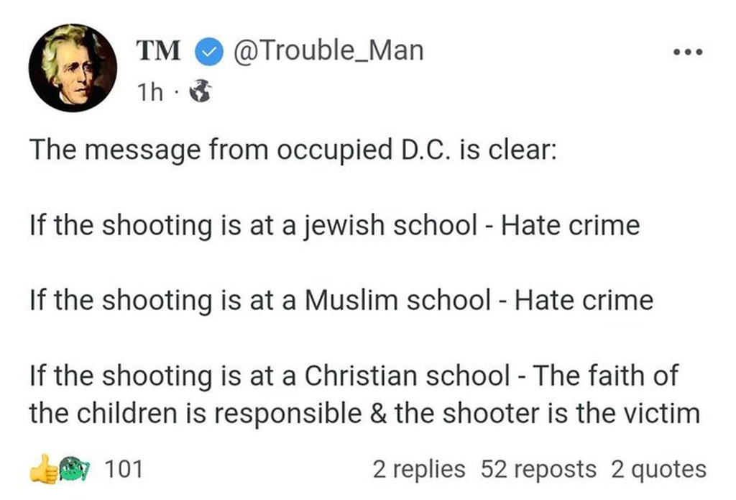
Task: Show the 2 quotes list
Action: (x=658, y=470)
